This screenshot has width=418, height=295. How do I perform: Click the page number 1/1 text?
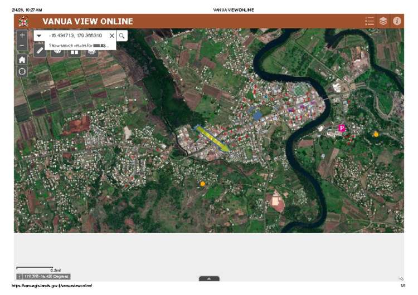tap(403, 286)
